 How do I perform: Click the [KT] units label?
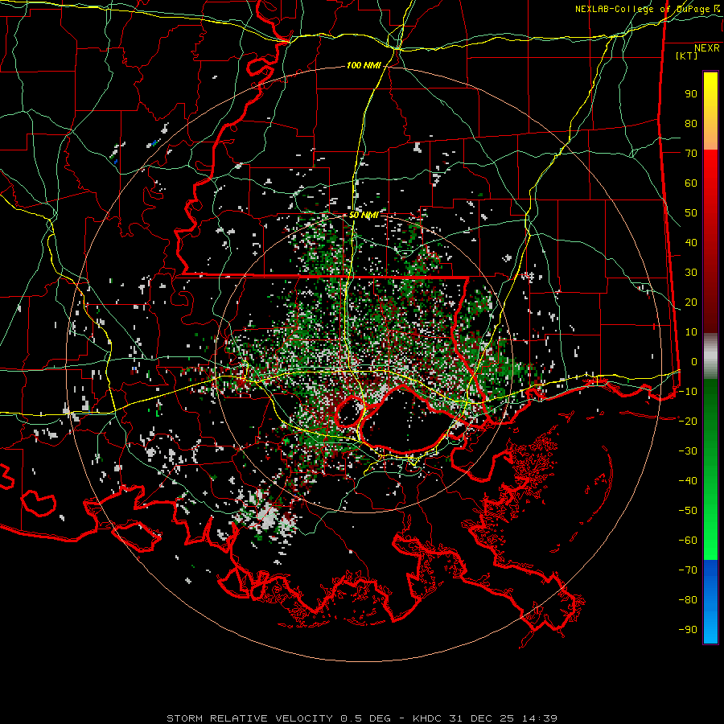coord(687,56)
